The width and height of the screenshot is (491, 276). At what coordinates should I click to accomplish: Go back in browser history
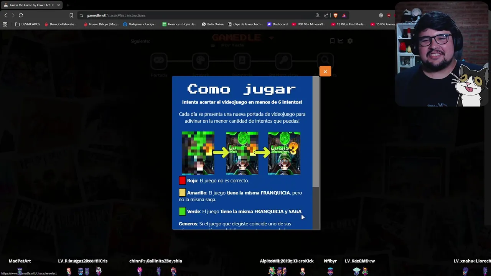[5, 15]
